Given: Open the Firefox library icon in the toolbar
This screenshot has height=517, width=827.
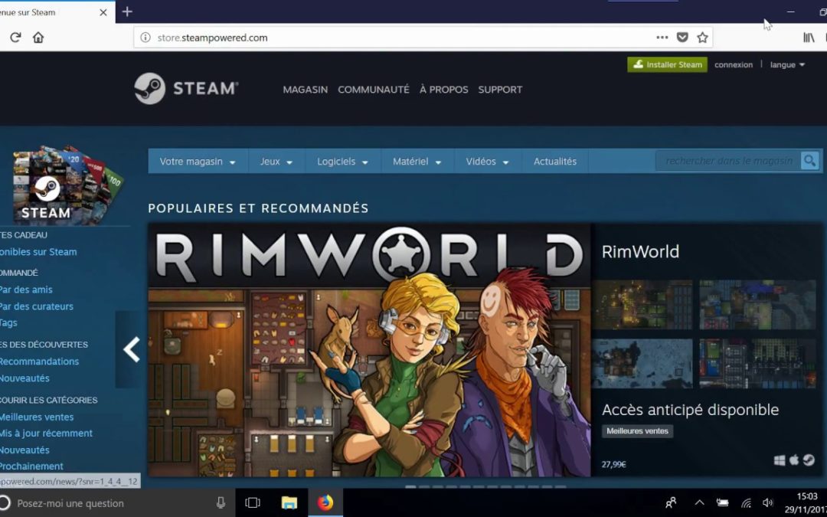Looking at the screenshot, I should click(x=809, y=37).
